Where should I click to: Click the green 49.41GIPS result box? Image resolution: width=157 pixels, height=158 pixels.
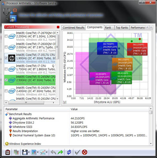[122, 78]
